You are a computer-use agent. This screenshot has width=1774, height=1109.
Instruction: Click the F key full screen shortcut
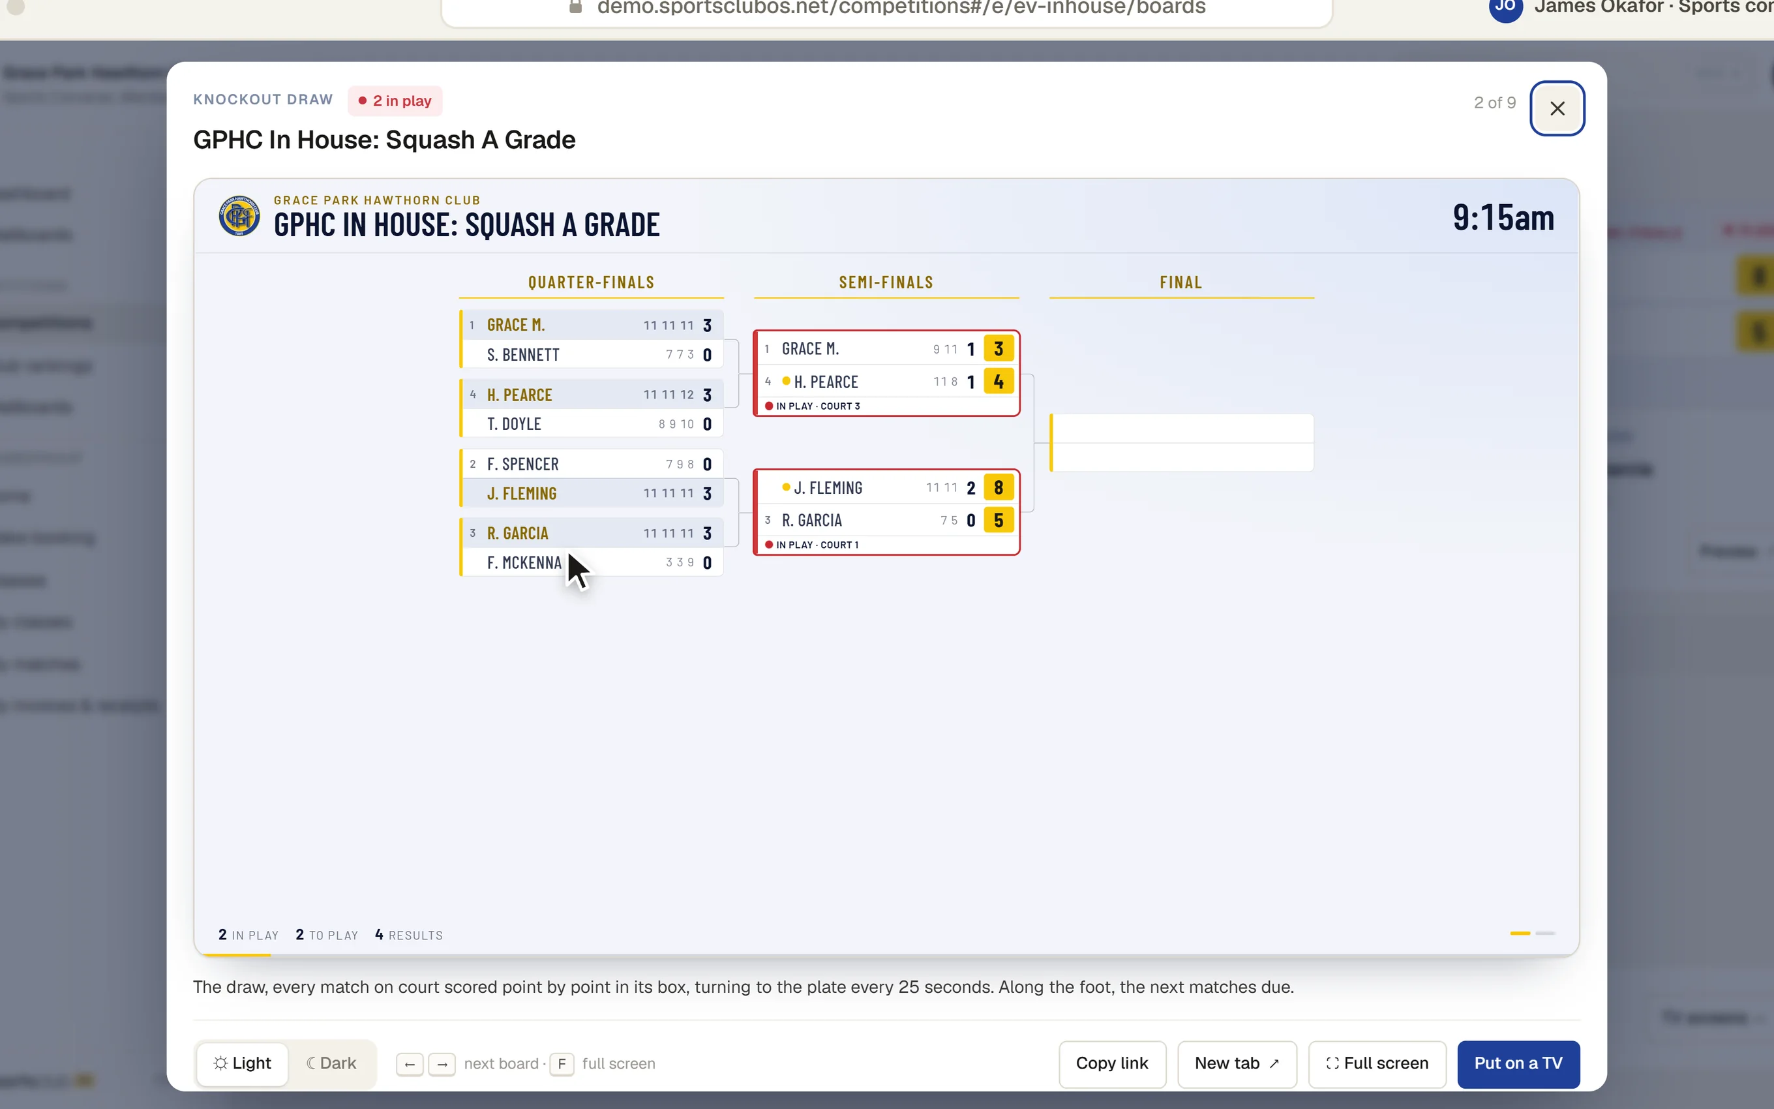[562, 1064]
